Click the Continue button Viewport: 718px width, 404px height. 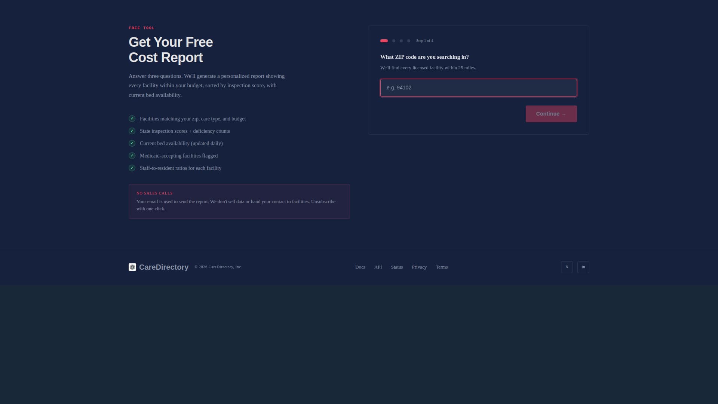(x=551, y=114)
